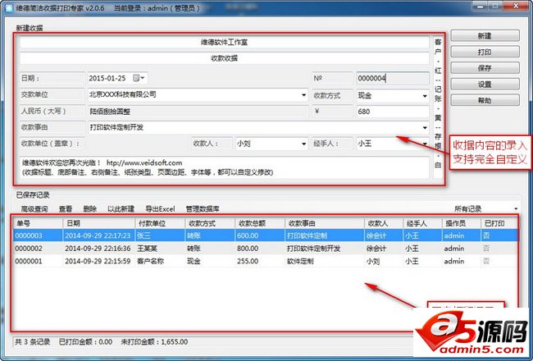Expand the 收款方式 现金 dropdown
The image size is (533, 361).
425,96
